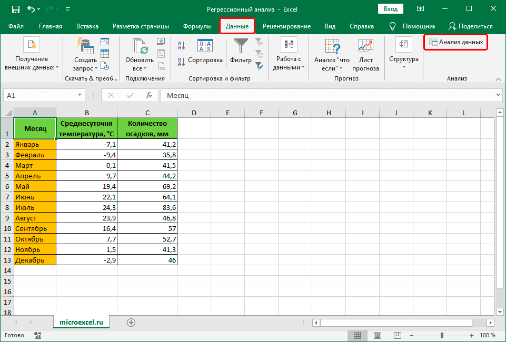Viewport: 506px width, 342px height.
Task: Open the Сортировка dialog button
Action: click(205, 51)
